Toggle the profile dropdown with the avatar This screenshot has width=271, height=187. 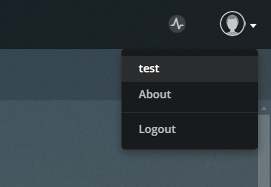click(233, 24)
